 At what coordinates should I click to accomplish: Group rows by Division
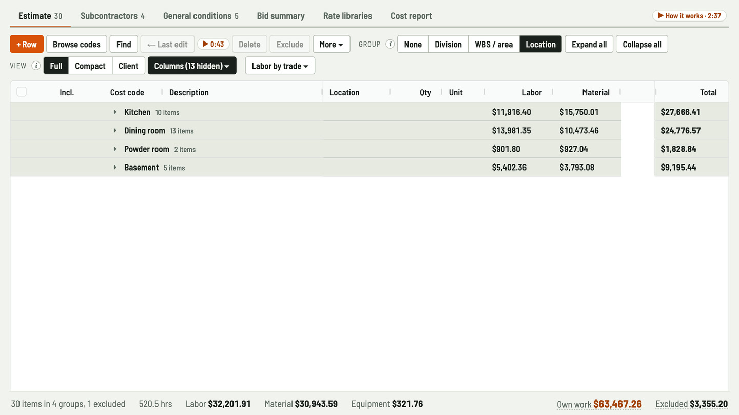click(x=448, y=44)
